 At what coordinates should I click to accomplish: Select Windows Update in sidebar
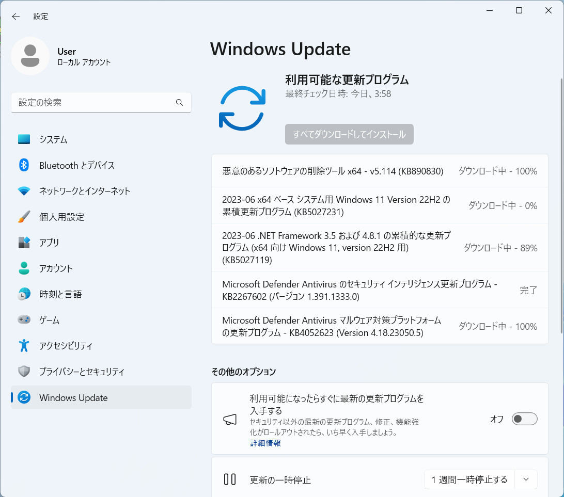(101, 397)
